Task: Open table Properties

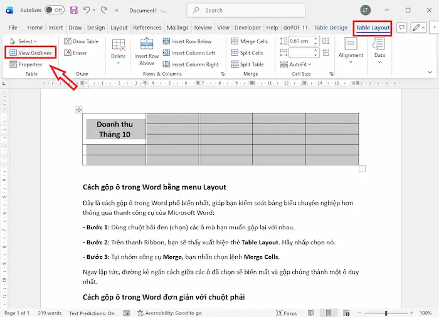Action: click(26, 65)
